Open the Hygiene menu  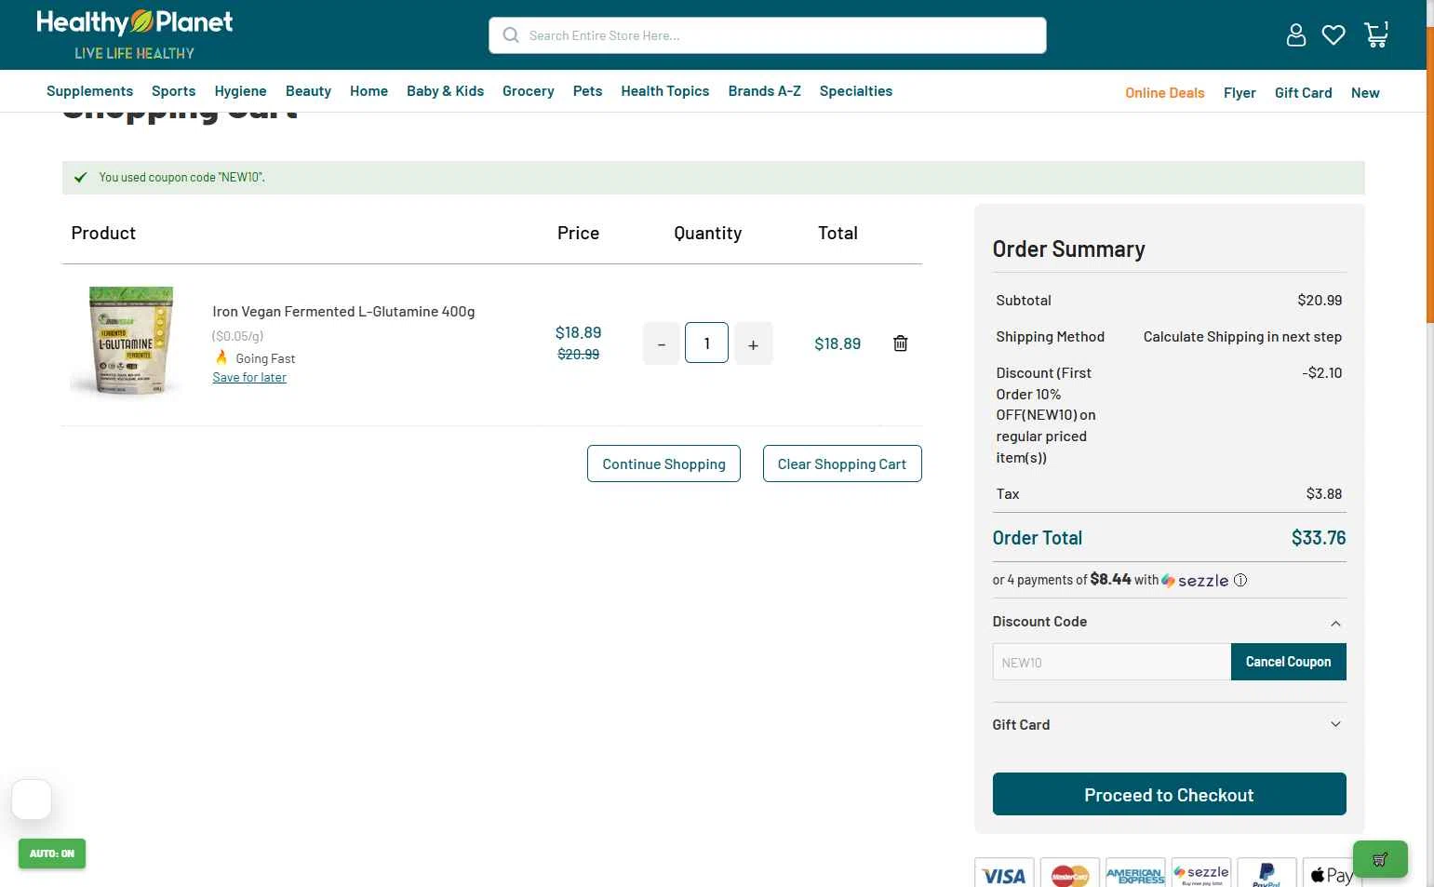240,91
